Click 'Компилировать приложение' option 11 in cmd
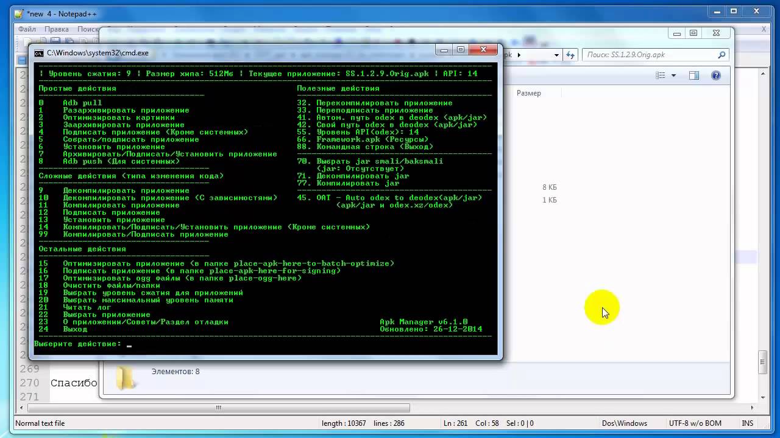Viewport: 780px width, 438px height. pos(121,205)
